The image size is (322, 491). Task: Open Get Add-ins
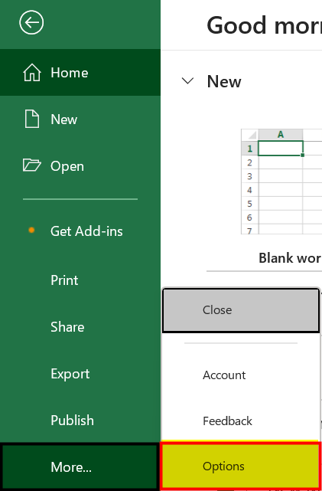80,231
